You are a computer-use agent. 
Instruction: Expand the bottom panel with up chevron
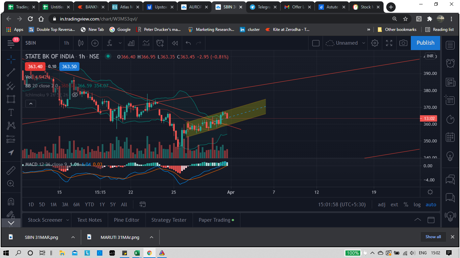coord(418,220)
